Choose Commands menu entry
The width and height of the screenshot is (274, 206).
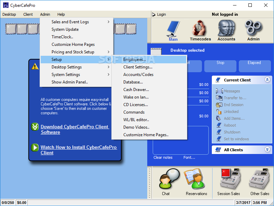tap(149, 112)
